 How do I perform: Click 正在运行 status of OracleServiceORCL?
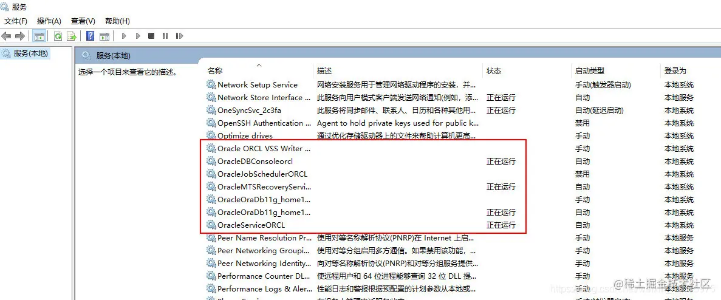coord(501,225)
